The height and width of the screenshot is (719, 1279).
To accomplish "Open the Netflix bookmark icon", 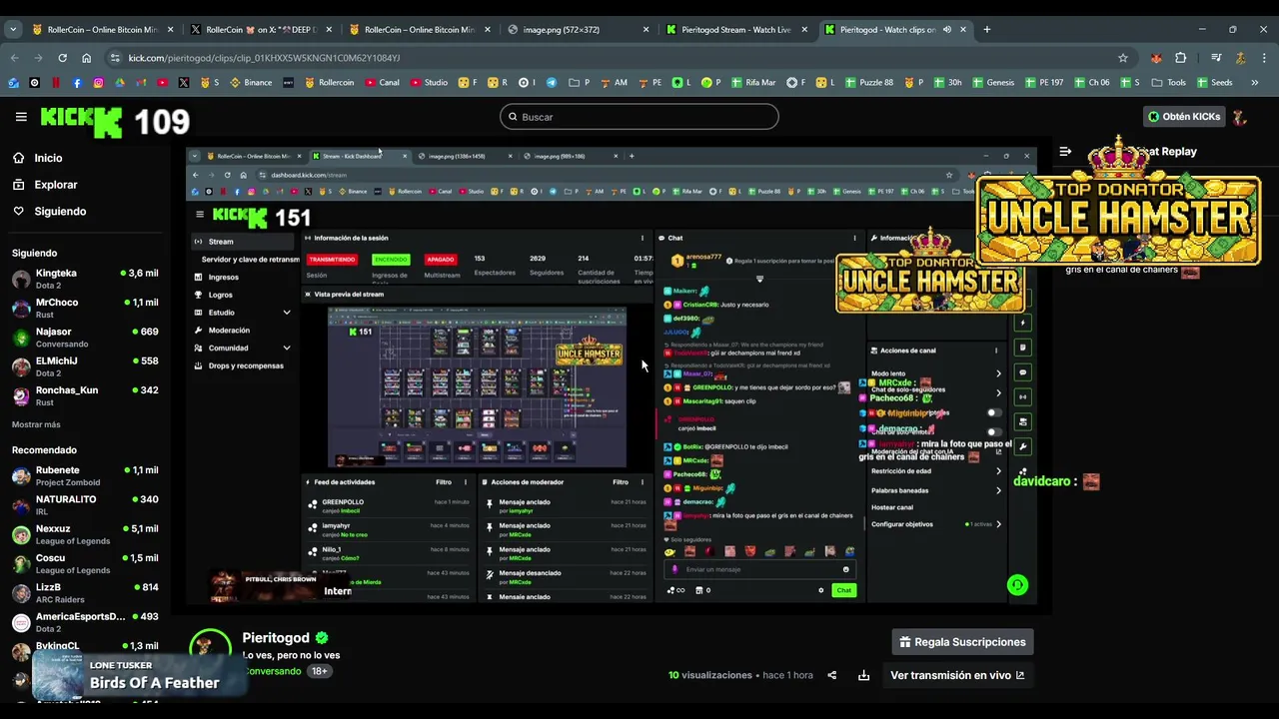I will pyautogui.click(x=56, y=83).
